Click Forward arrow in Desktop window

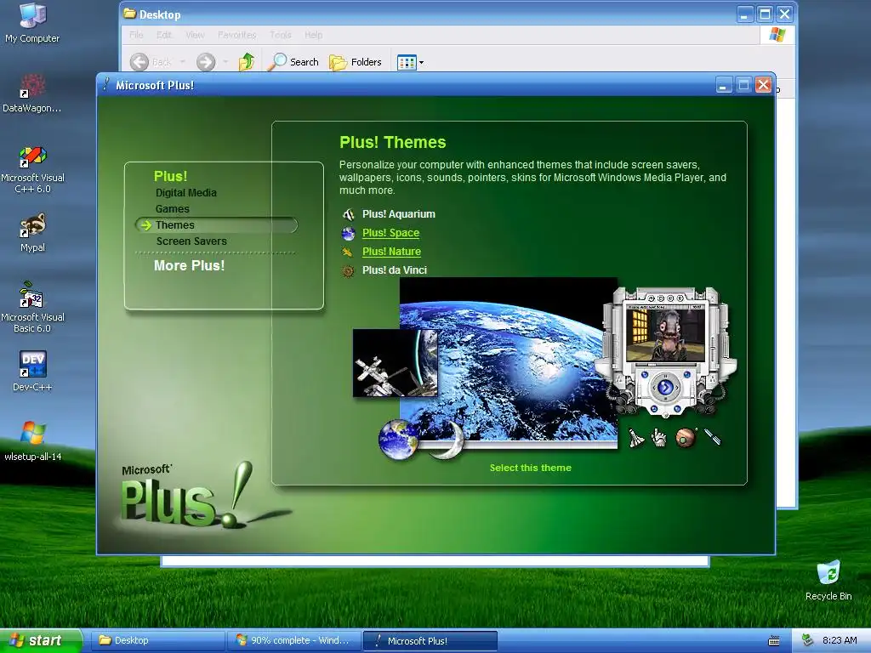(206, 62)
